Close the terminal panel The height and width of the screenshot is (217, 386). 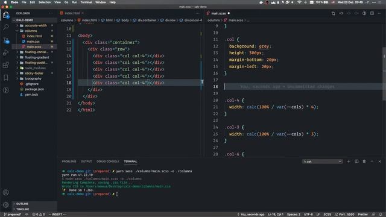pos(379,162)
